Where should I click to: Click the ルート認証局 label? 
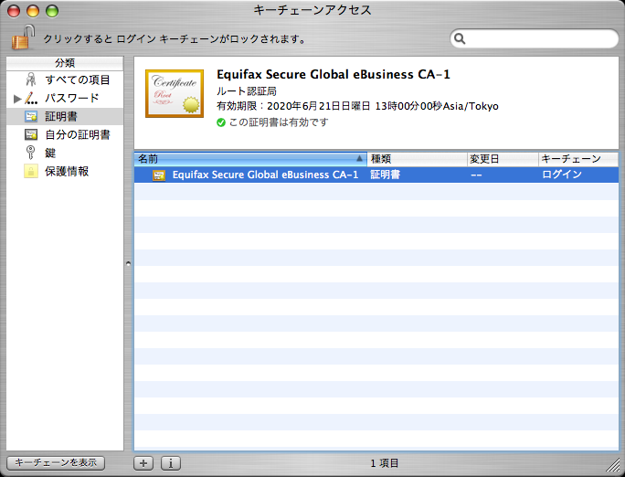coord(247,91)
